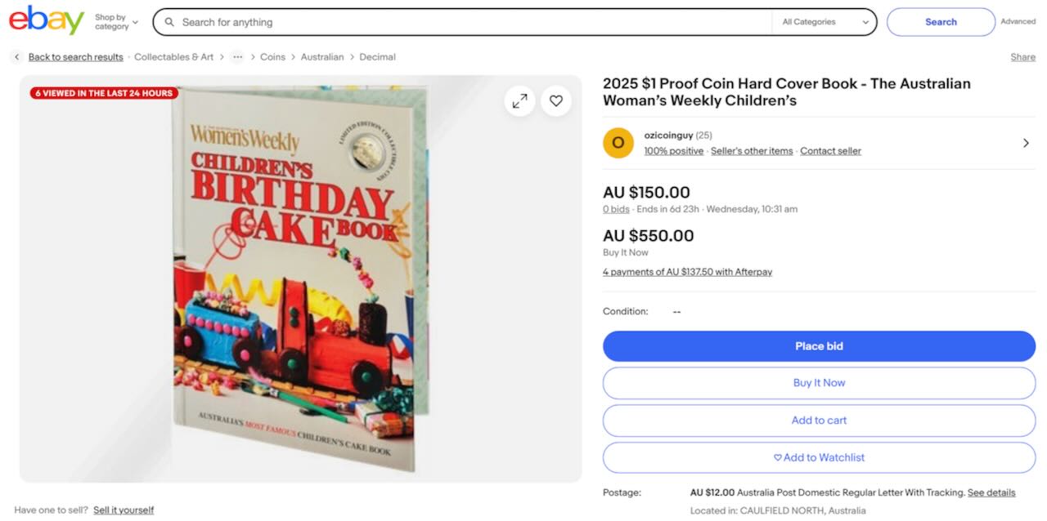
Task: Open the Coins breadcrumb category
Action: [x=272, y=57]
